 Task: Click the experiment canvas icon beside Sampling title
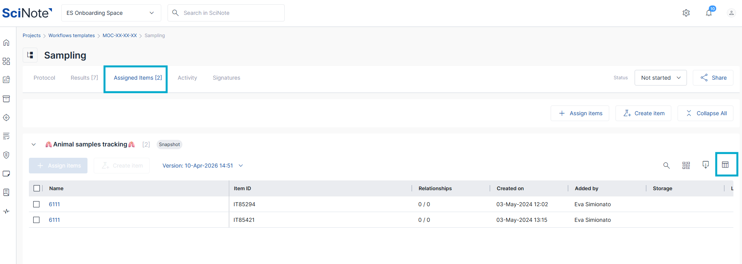pos(30,55)
